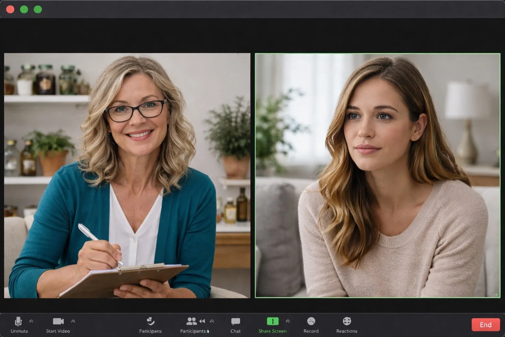Click the Participants icon showing the badge
This screenshot has width=505, height=337.
(x=192, y=321)
